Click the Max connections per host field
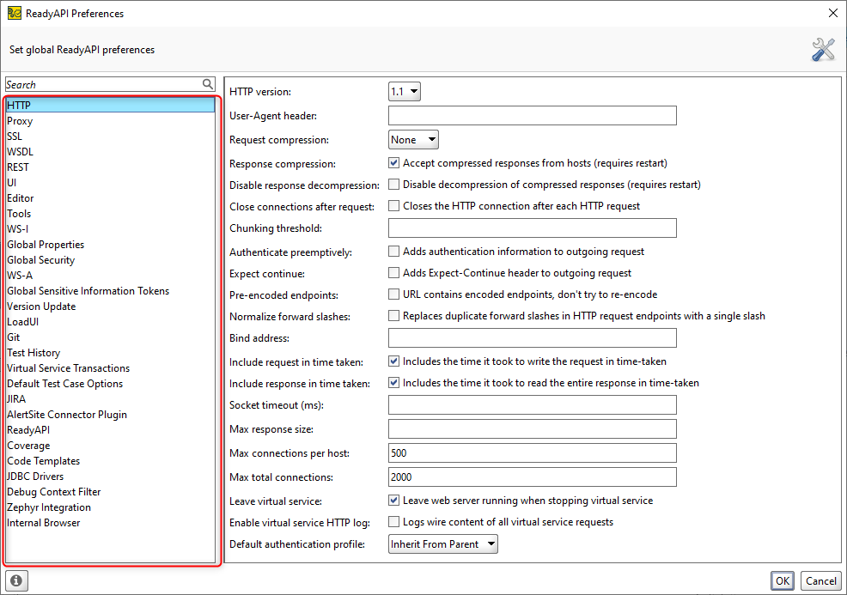Screen dimensions: 847x595 tap(532, 453)
